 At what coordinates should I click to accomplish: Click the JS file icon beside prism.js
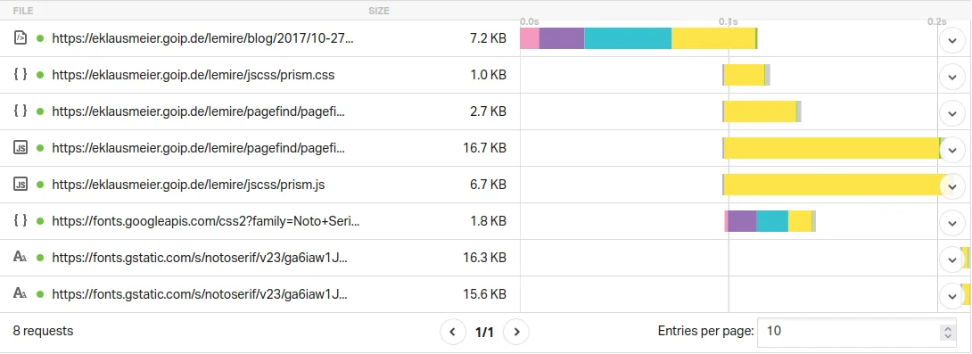click(x=21, y=184)
